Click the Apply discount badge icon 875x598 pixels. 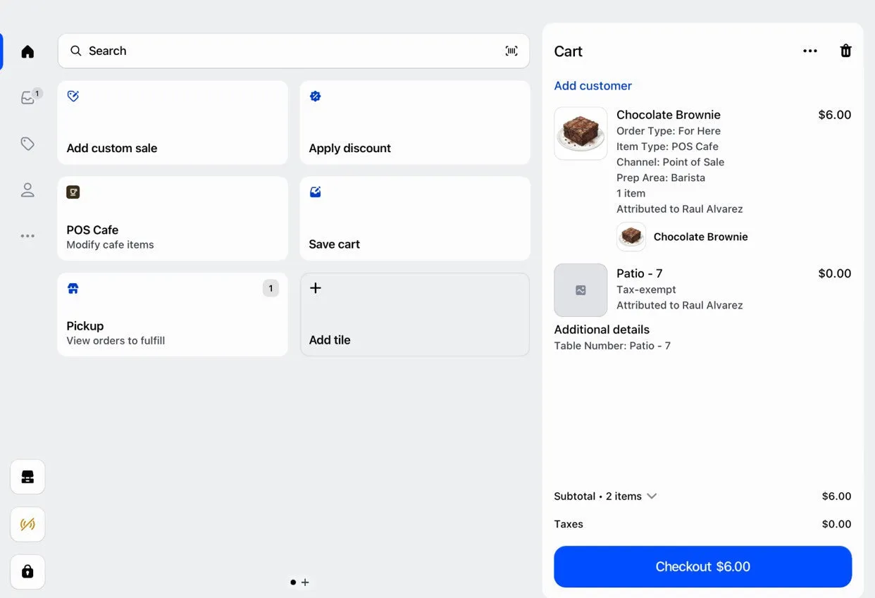[315, 96]
